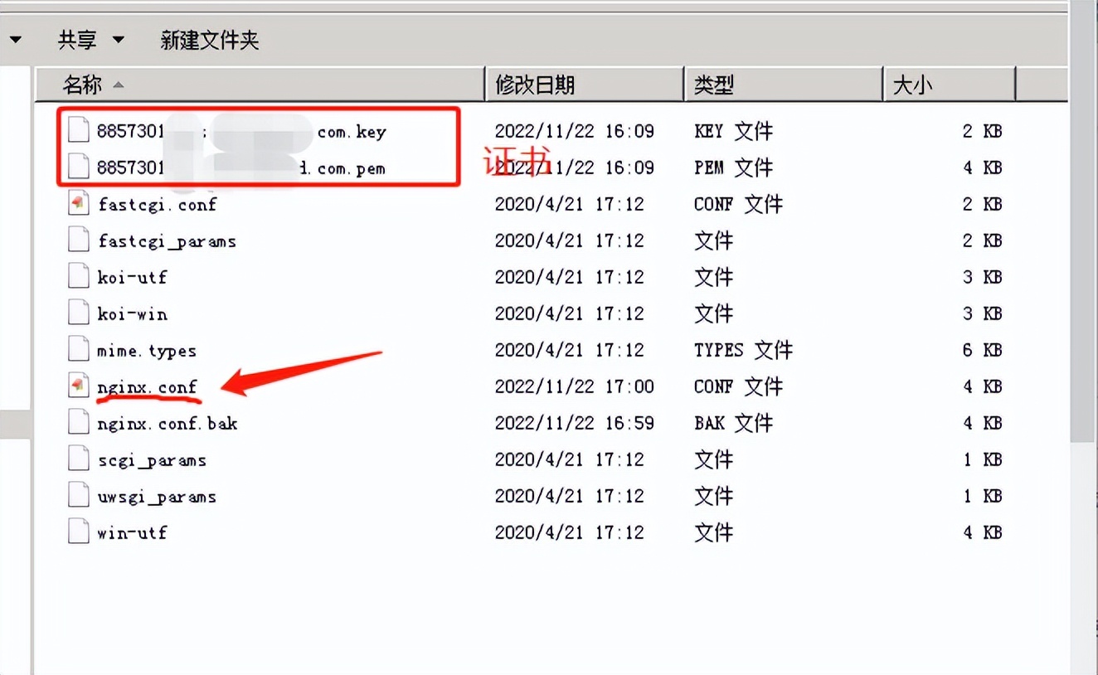Select file name mime.types
The width and height of the screenshot is (1098, 675).
(147, 351)
